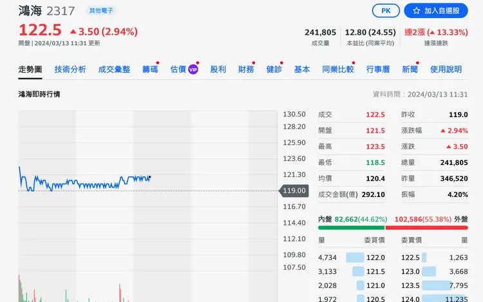This screenshot has width=483, height=302.
Task: Open the 其他電子 category tag
Action: [x=101, y=11]
